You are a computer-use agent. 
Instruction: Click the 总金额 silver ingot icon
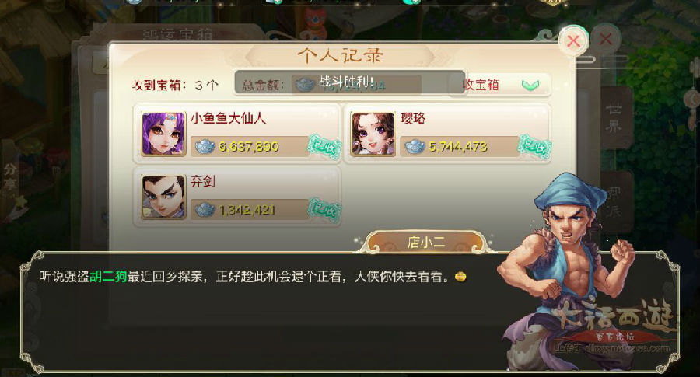306,84
